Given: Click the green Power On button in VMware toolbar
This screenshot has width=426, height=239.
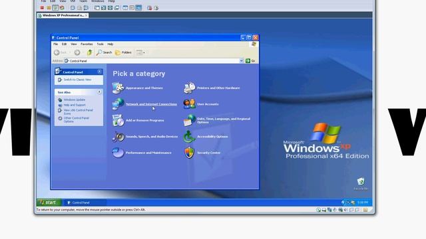Looking at the screenshot, I should (x=55, y=8).
